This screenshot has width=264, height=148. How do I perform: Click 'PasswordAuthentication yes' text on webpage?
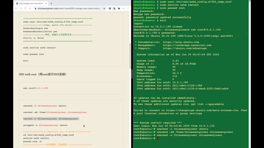(x=40, y=32)
